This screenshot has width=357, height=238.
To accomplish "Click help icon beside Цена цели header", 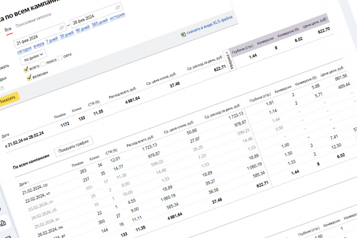I will click(326, 19).
